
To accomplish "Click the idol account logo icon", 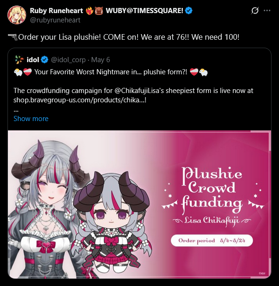I will [x=19, y=60].
